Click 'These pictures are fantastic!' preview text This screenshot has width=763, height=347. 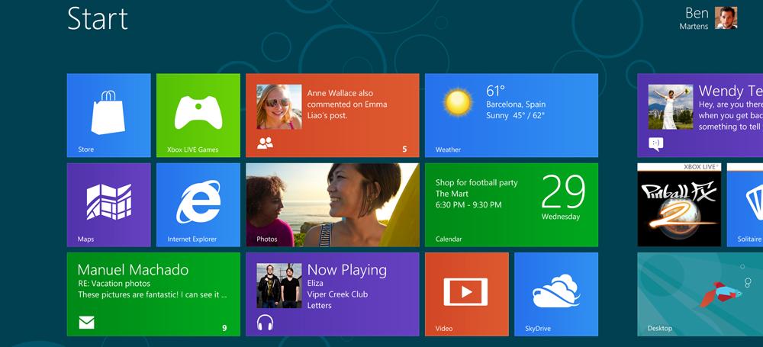153,294
